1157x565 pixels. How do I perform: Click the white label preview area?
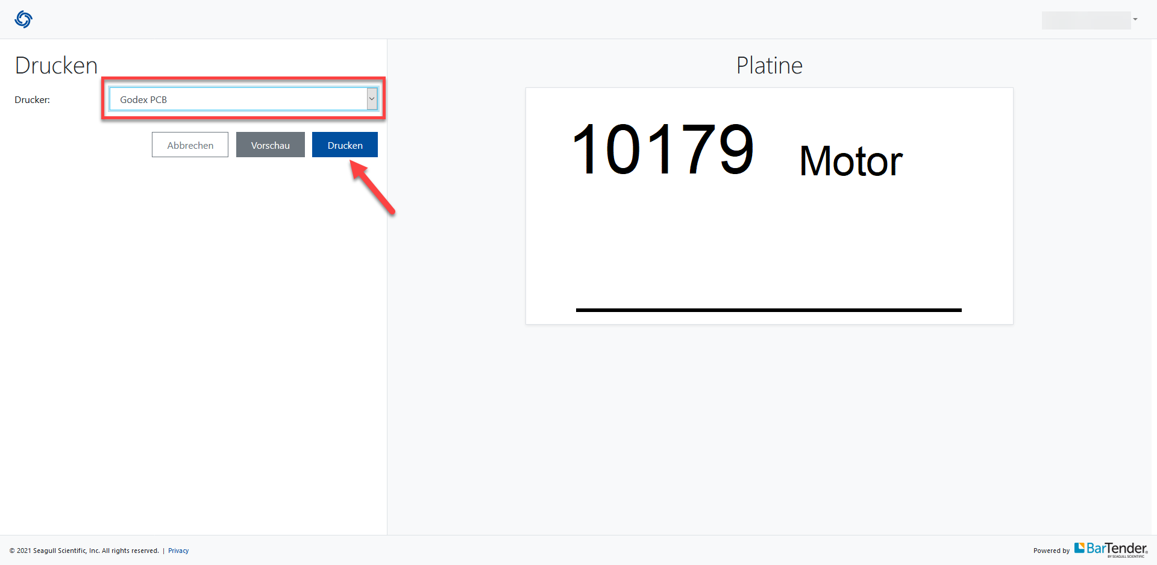769,241
